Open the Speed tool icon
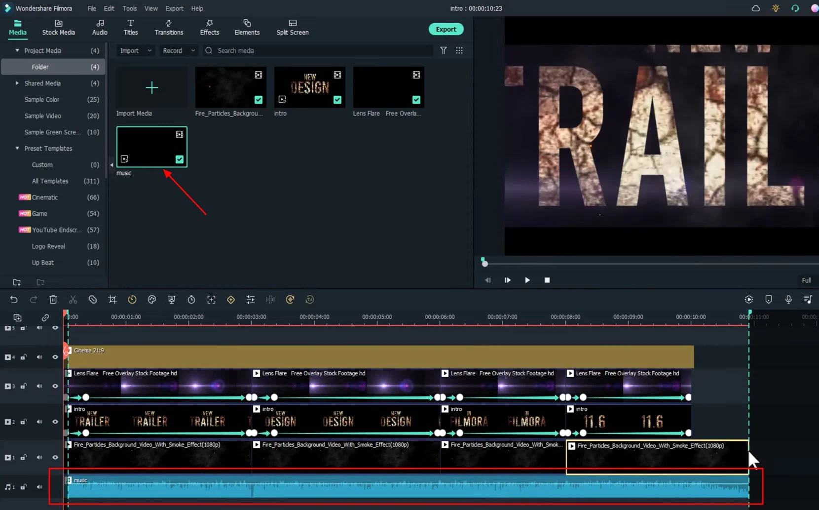 [x=132, y=300]
